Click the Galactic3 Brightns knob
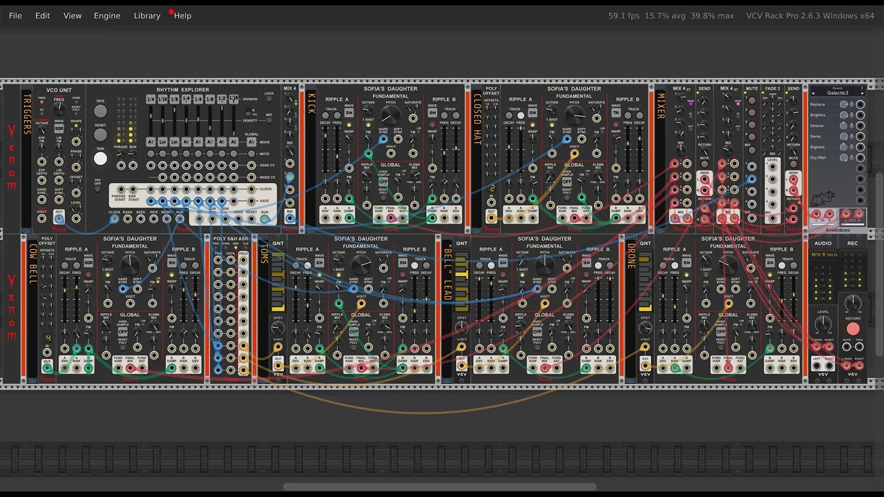This screenshot has height=497, width=884. 844,115
